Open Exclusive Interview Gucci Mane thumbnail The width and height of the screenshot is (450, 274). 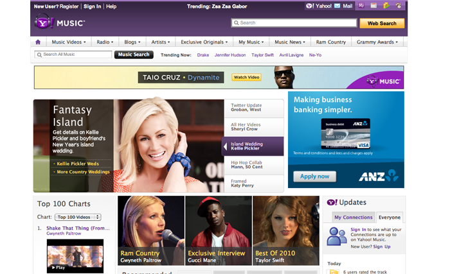coord(219,230)
